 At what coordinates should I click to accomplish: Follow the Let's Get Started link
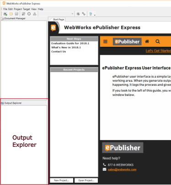tap(158, 50)
